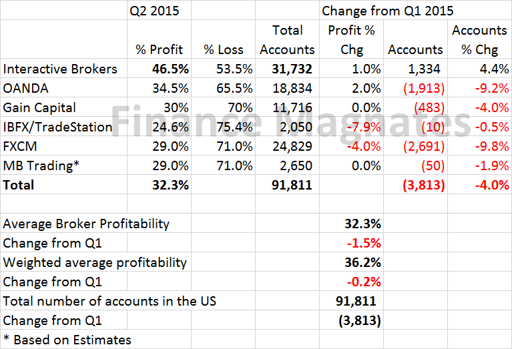Select the * Based on Estimates footnote
The height and width of the screenshot is (349, 512).
coord(67,340)
